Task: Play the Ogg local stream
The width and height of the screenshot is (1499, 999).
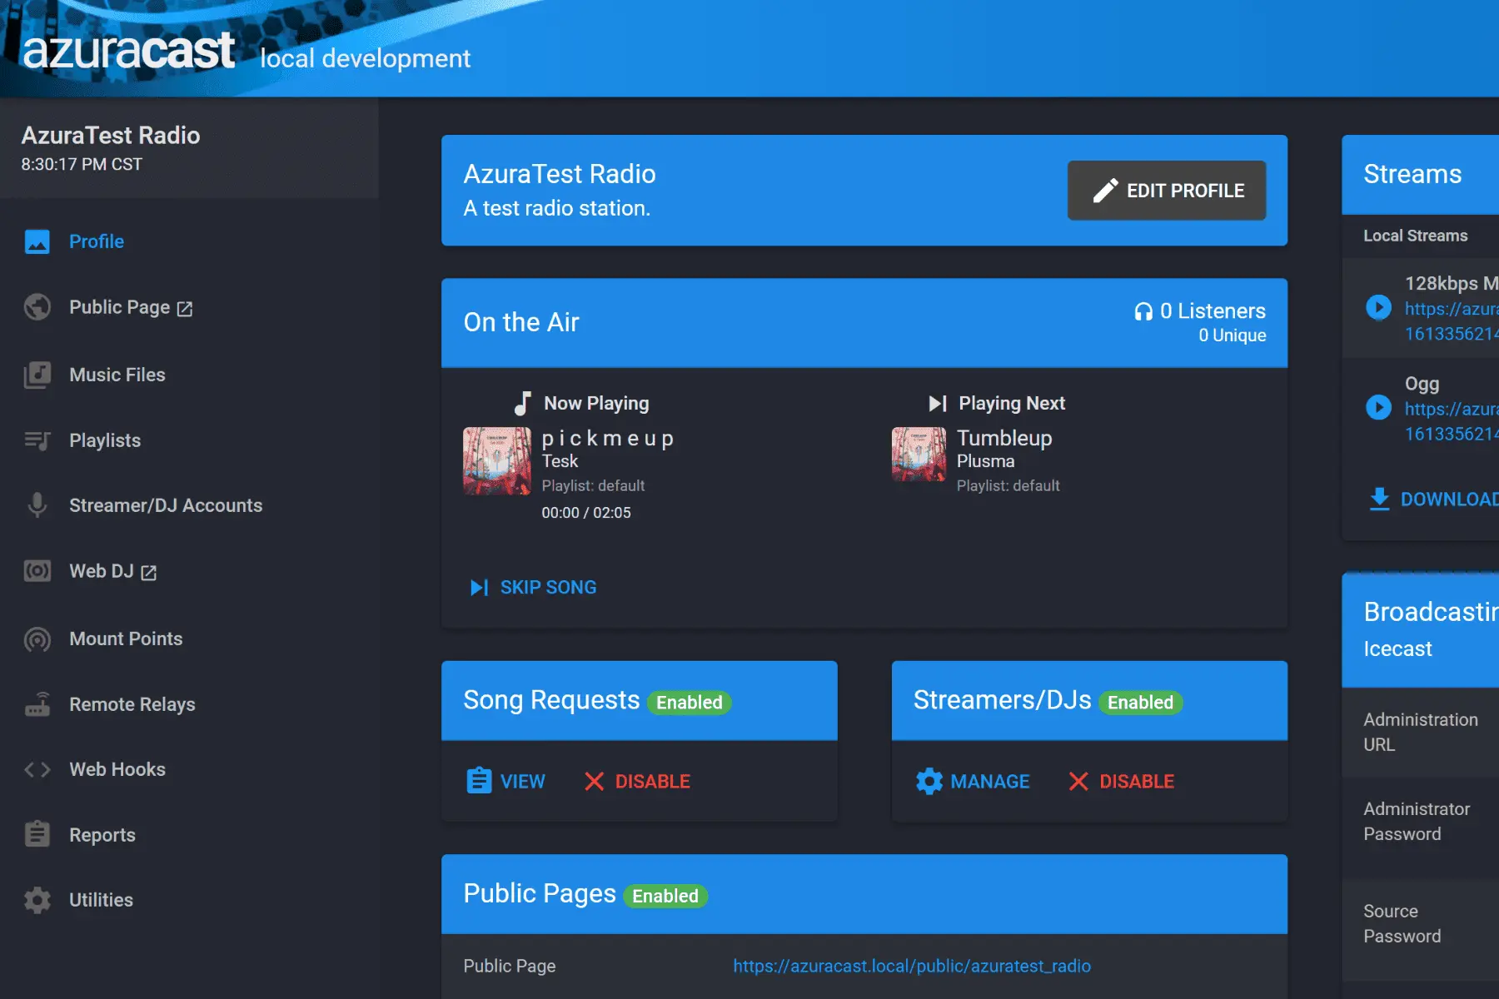Action: pyautogui.click(x=1378, y=408)
